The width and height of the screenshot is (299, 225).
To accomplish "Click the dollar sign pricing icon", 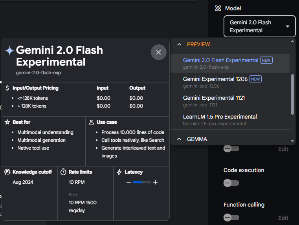I will (x=7, y=88).
